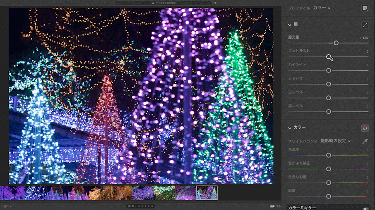Click the magnifier icon in search field
The height and width of the screenshot is (210, 375).
point(153,3)
